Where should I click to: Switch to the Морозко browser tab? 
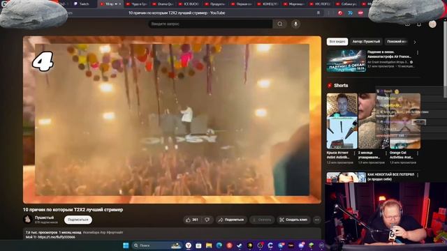pos(294,4)
